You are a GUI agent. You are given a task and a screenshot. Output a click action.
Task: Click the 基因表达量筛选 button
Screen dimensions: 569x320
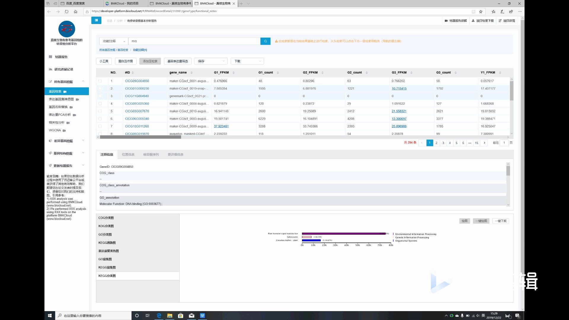[178, 61]
